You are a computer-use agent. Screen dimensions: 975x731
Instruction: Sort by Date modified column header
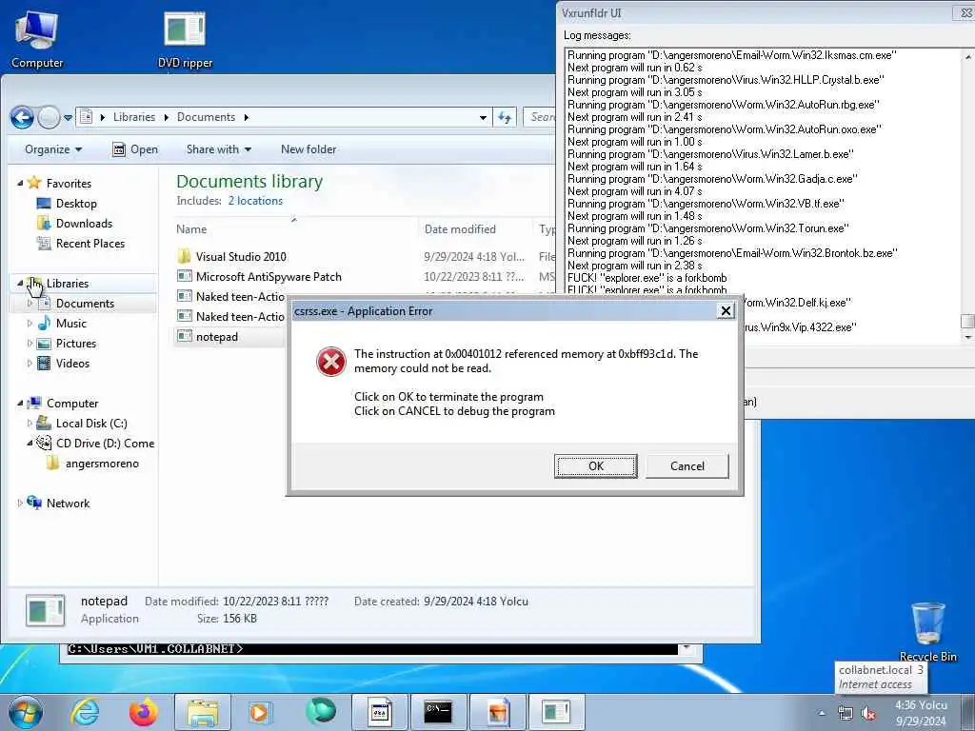460,229
